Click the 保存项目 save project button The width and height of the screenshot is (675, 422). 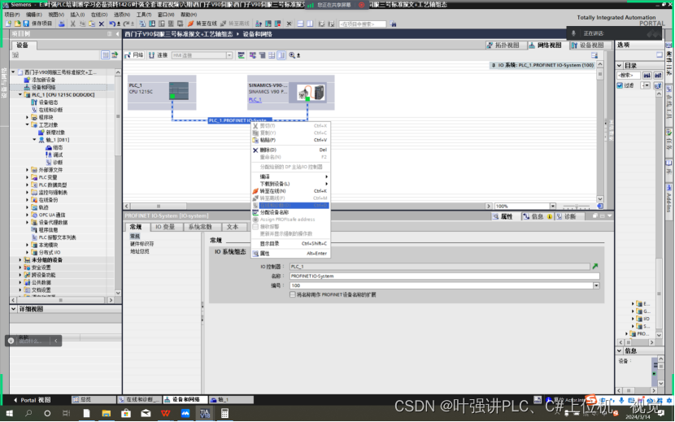pyautogui.click(x=37, y=24)
